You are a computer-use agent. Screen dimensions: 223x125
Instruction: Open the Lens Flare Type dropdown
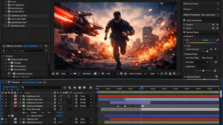click(x=209, y=58)
